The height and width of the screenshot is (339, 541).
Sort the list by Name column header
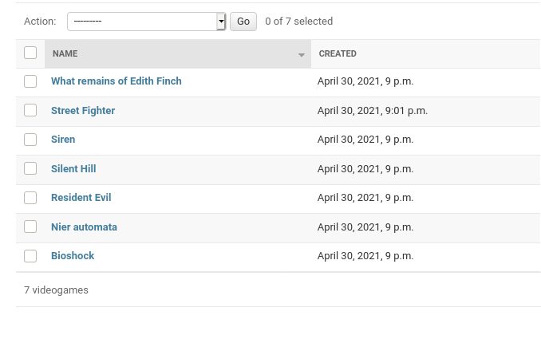[65, 54]
